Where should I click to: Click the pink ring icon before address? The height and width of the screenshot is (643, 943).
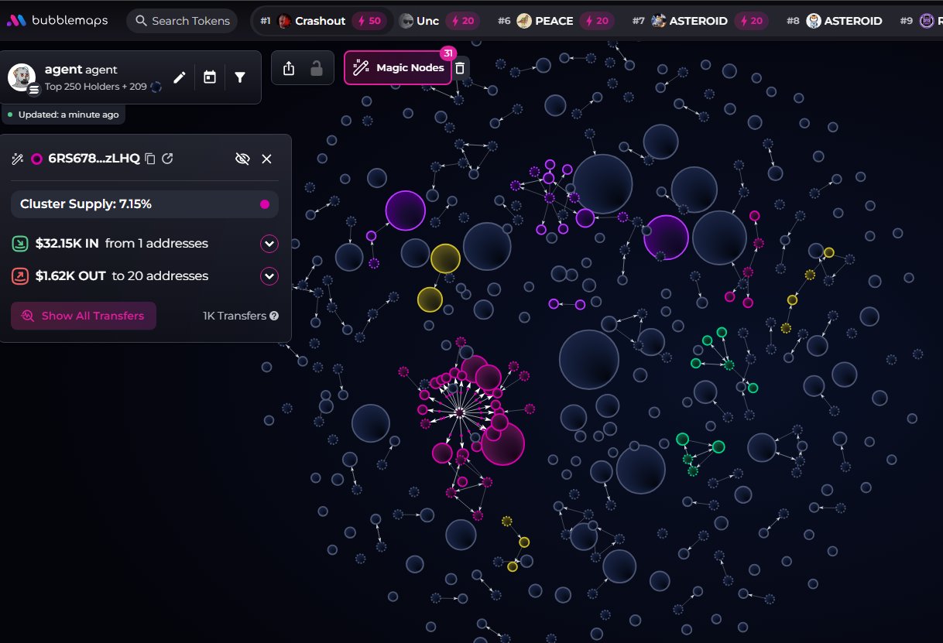[x=36, y=159]
